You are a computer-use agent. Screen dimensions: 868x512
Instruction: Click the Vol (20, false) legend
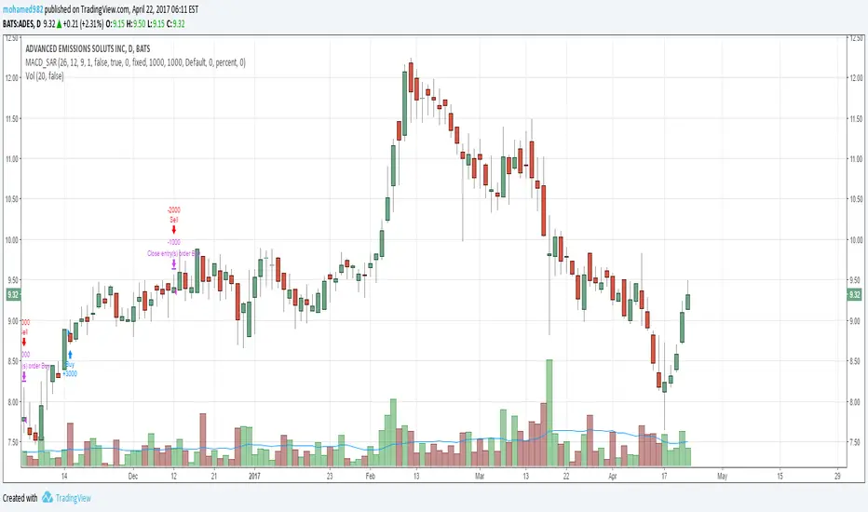(45, 75)
